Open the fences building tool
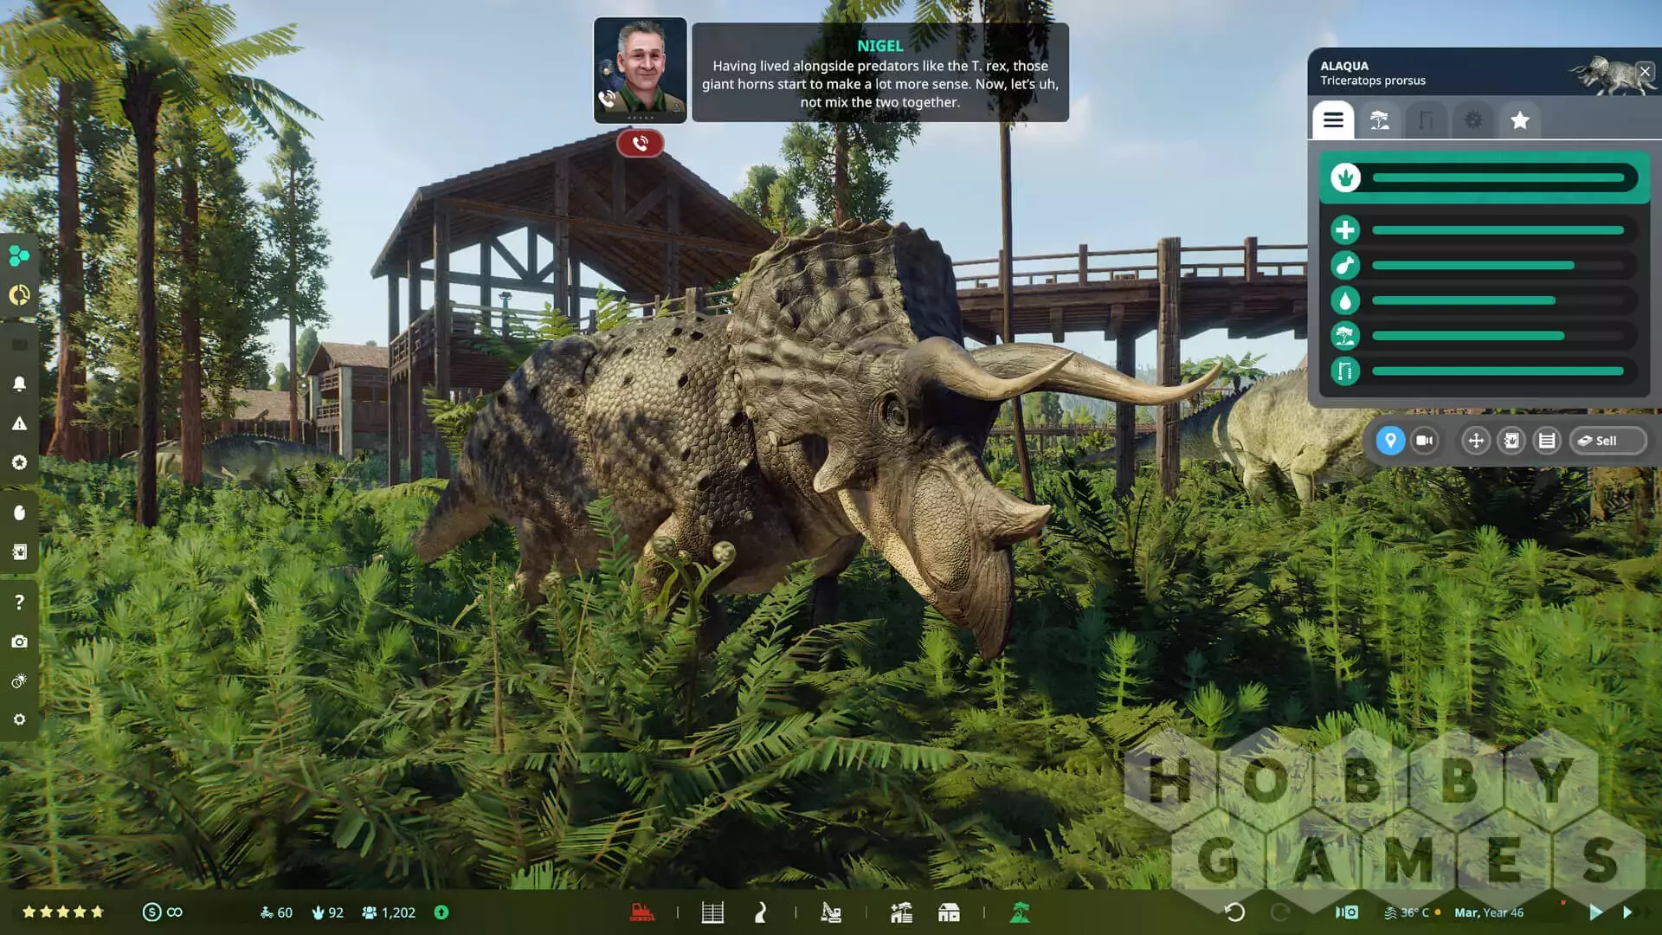The width and height of the screenshot is (1662, 935). [x=712, y=912]
